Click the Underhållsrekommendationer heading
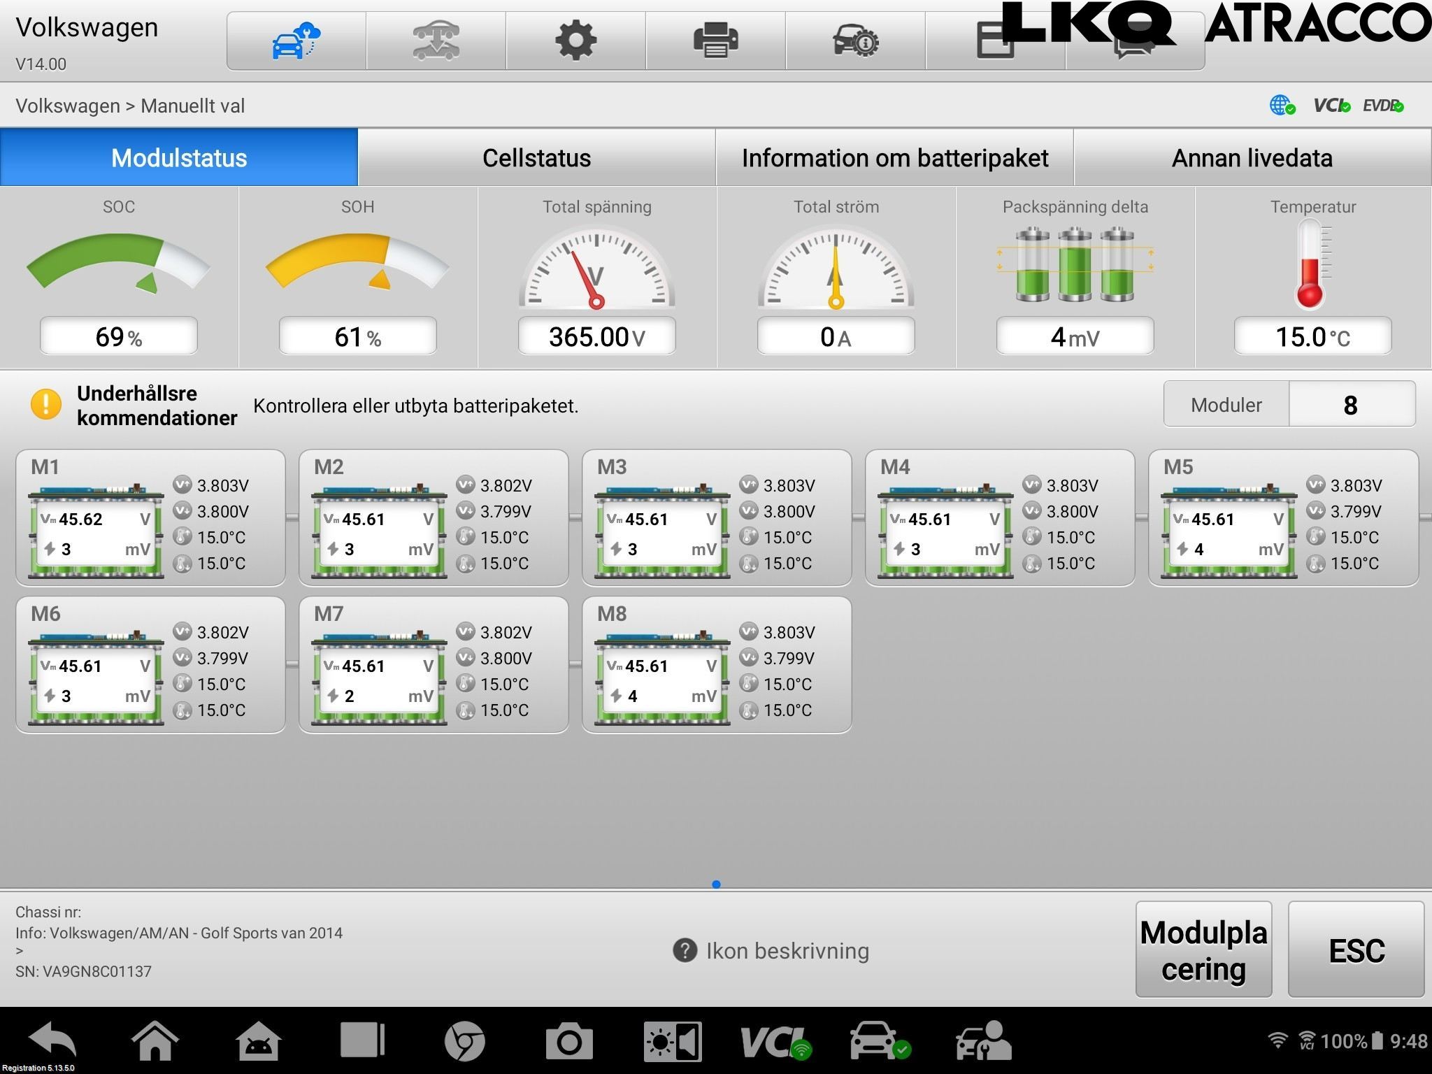This screenshot has height=1074, width=1432. pyautogui.click(x=157, y=406)
